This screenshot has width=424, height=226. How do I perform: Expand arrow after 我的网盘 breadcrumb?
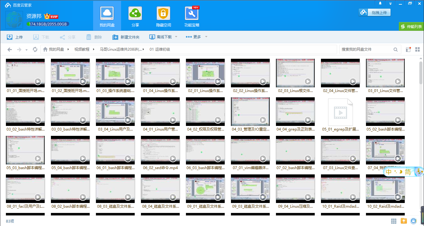[68, 49]
